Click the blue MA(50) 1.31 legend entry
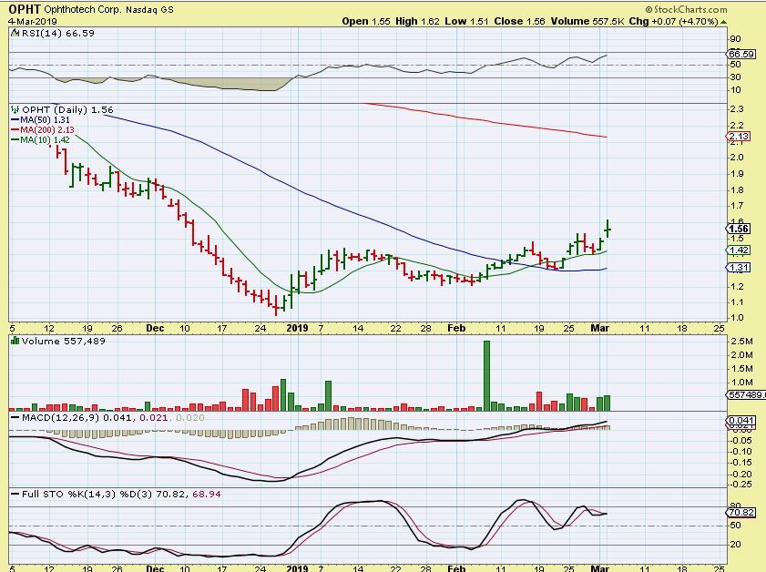 click(41, 119)
